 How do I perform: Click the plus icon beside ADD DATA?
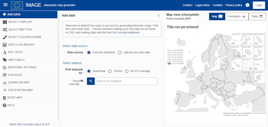pos(5,14)
